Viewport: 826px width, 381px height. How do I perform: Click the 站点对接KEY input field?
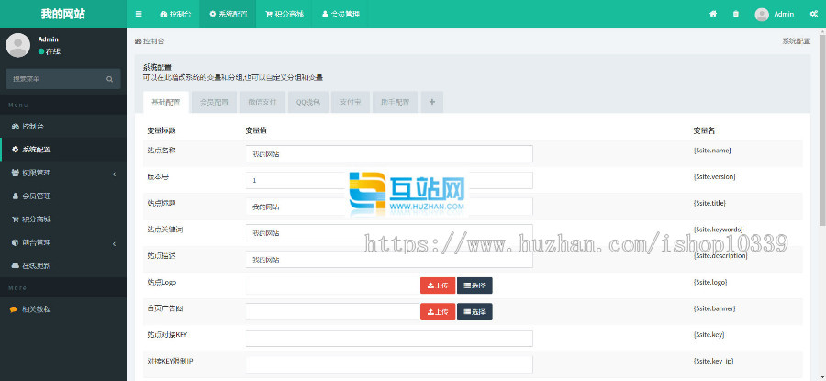[389, 339]
